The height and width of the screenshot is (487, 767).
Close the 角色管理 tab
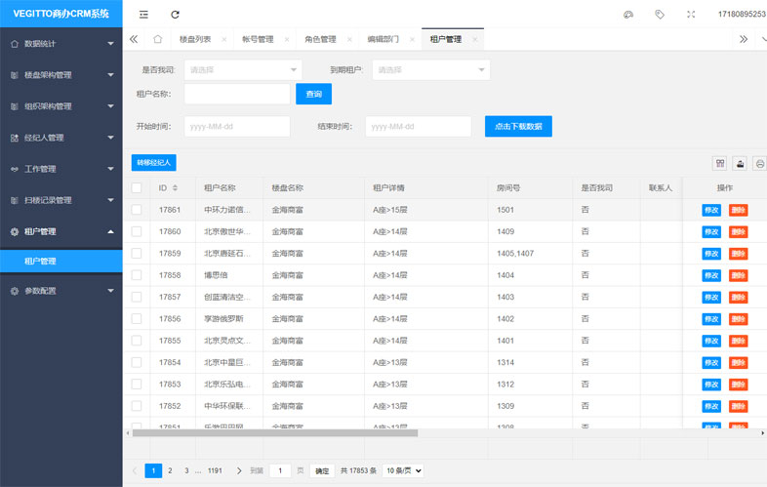349,40
